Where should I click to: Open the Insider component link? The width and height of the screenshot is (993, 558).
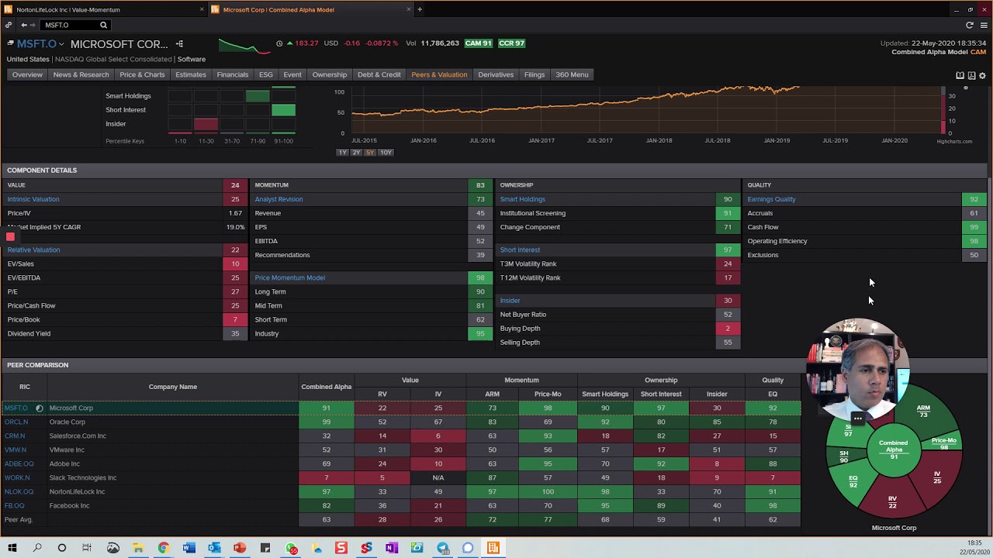point(510,301)
